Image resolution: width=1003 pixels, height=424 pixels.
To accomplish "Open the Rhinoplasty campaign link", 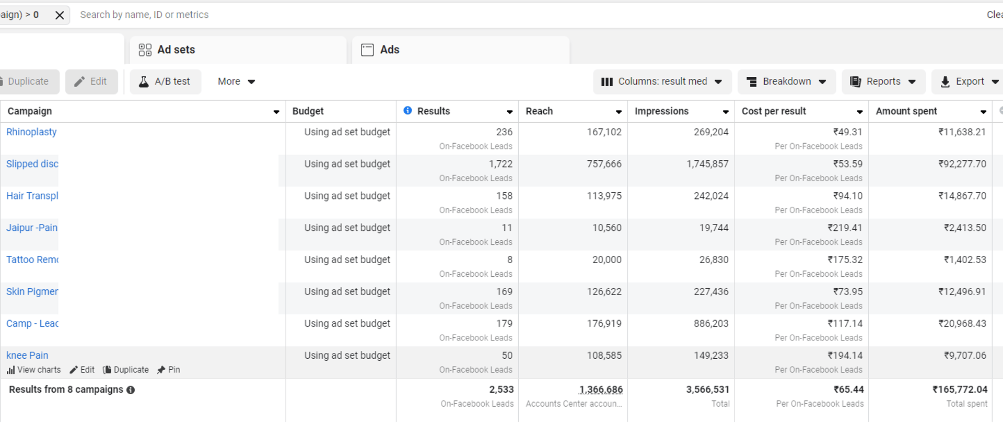I will (31, 132).
